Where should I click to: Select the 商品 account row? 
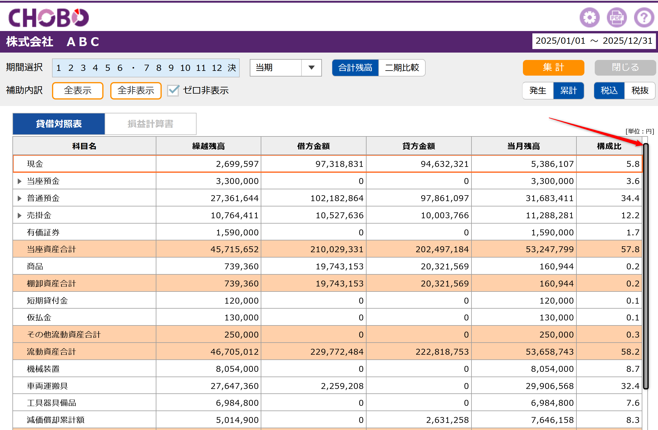328,266
